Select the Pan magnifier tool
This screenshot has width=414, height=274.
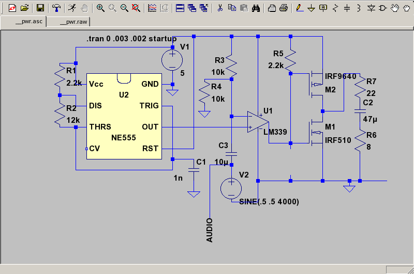112,8
